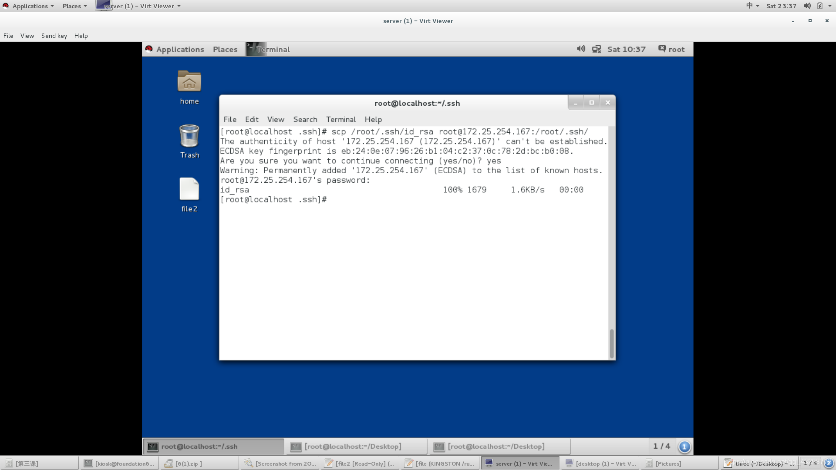Open the Trash desktop icon
Image resolution: width=836 pixels, height=470 pixels.
tap(189, 136)
